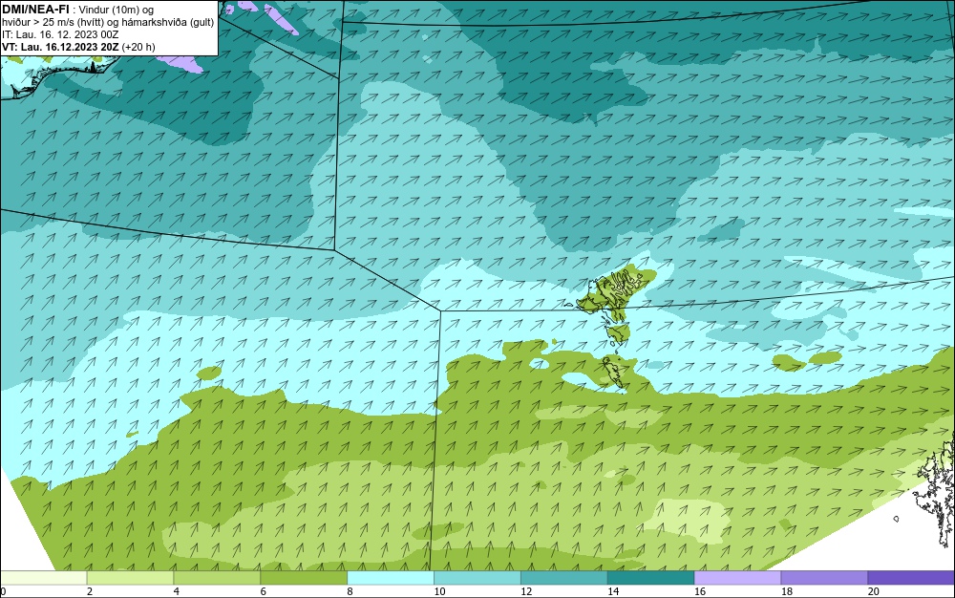Click the scale label "18"
955x598 pixels.
point(787,591)
